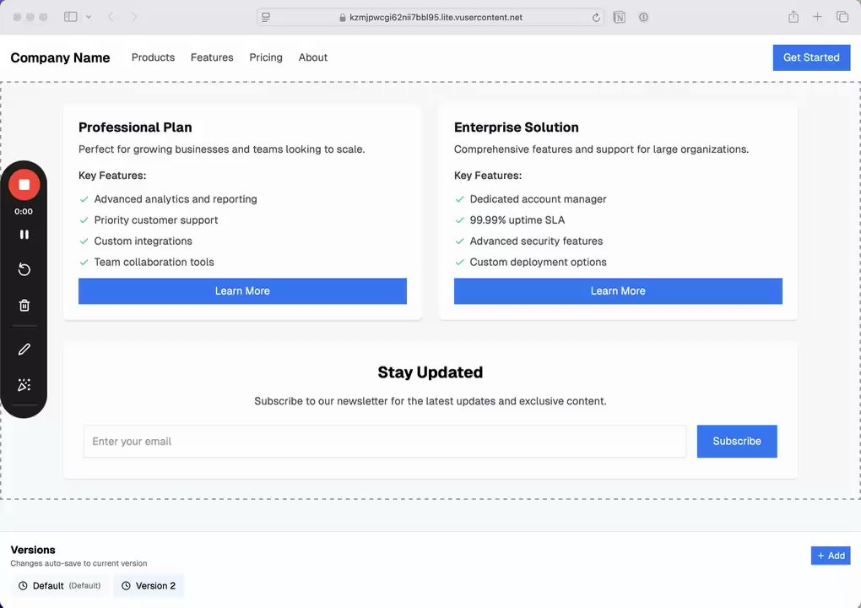The width and height of the screenshot is (861, 608).
Task: Restart the recording with the undo arrow
Action: (x=24, y=269)
